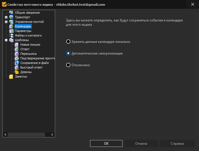Click the Параметры list icon

(x=11, y=31)
